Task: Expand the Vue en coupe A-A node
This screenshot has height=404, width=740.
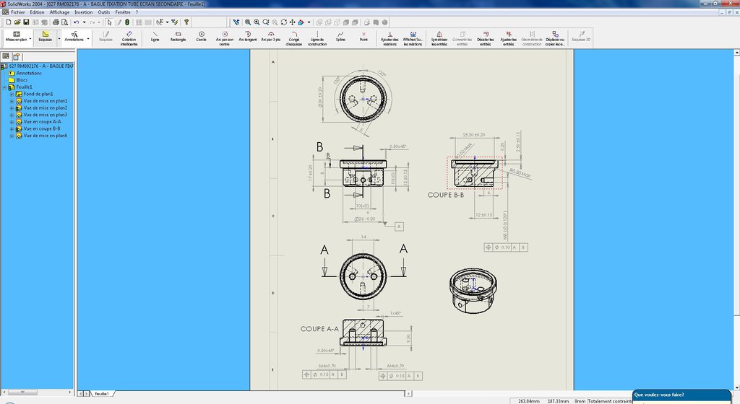Action: [x=12, y=122]
